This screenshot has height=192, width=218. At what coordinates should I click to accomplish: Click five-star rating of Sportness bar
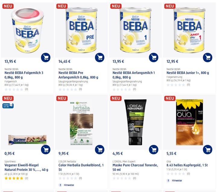pyautogui.click(x=14, y=178)
